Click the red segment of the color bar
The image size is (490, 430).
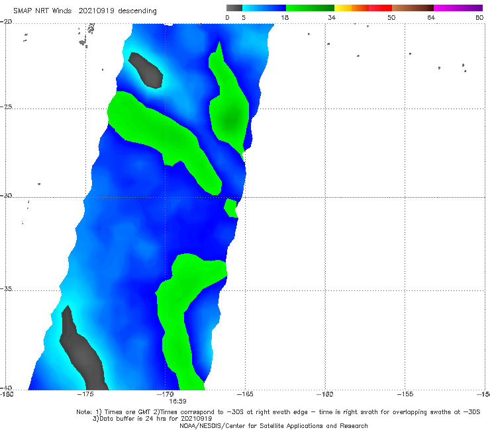pos(380,8)
